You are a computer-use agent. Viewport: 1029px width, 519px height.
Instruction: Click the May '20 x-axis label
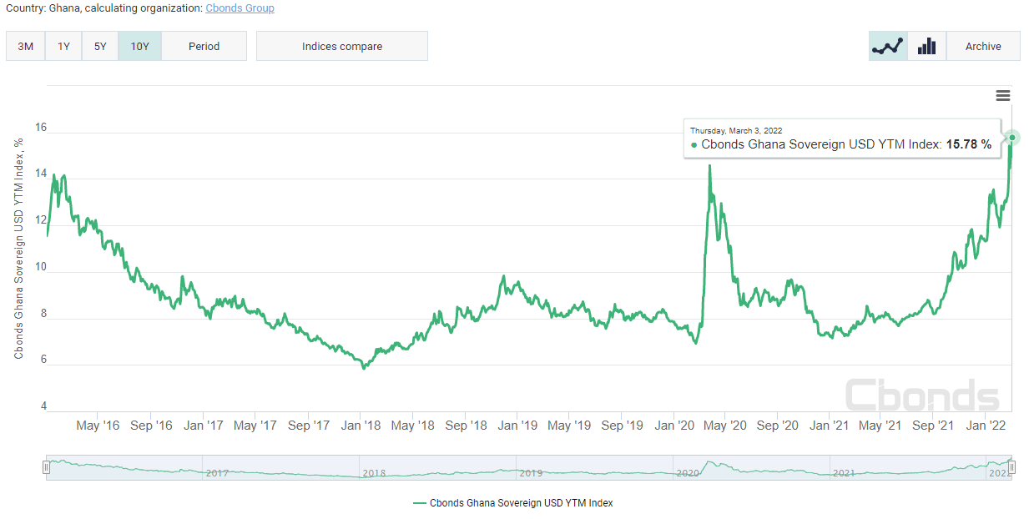pos(725,426)
